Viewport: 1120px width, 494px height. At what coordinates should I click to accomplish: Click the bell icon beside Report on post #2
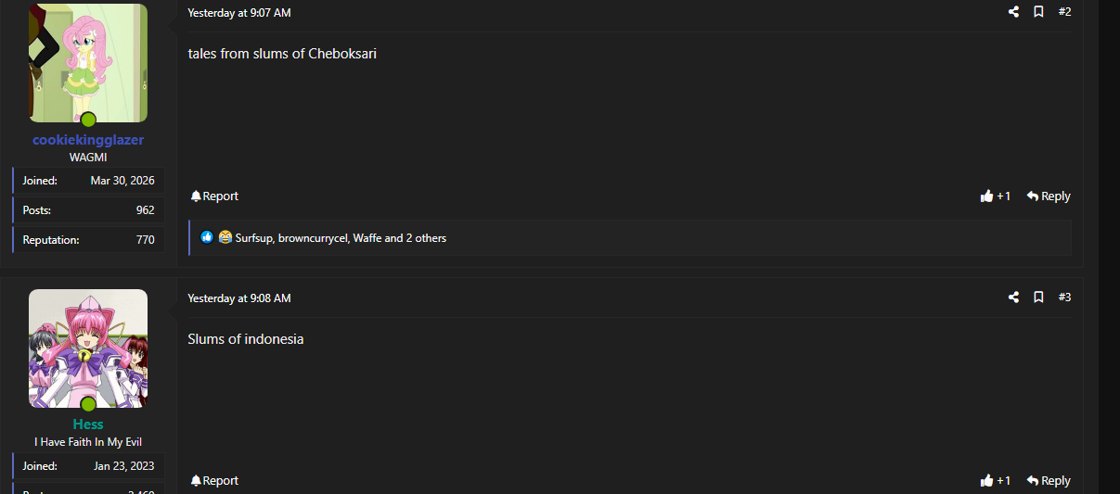[196, 196]
